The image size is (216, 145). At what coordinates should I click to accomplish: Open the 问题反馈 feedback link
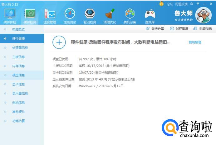tap(181, 4)
